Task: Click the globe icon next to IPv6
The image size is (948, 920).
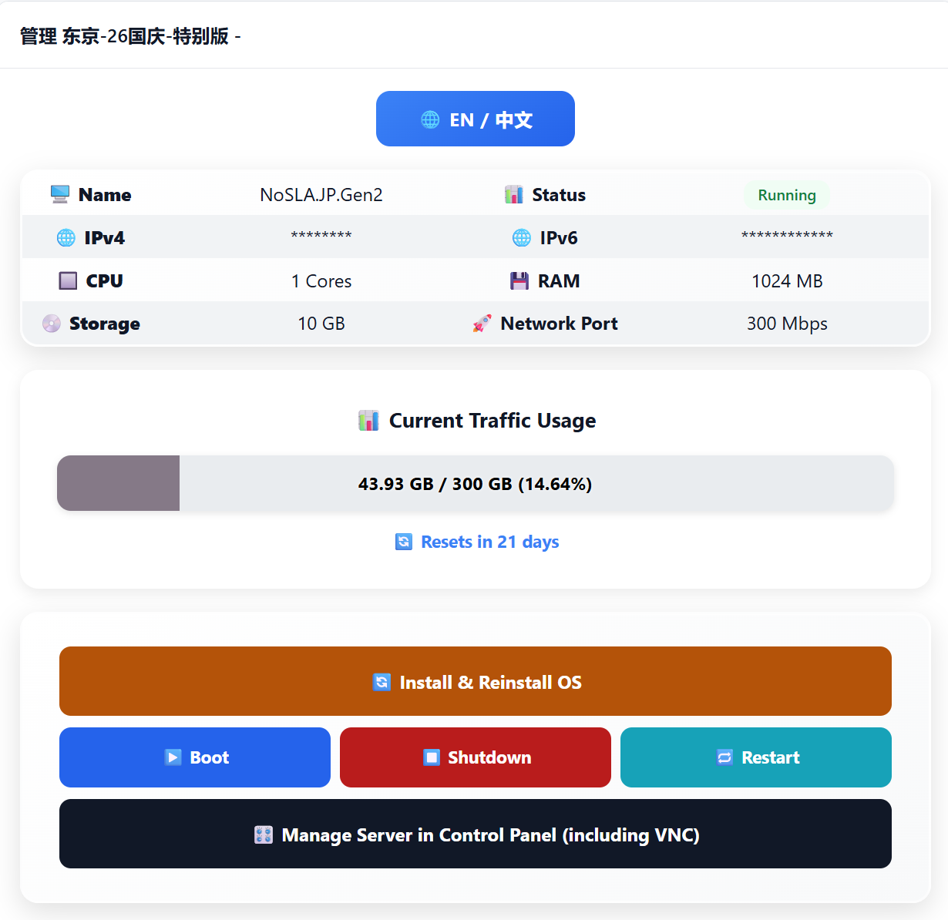Action: tap(522, 237)
